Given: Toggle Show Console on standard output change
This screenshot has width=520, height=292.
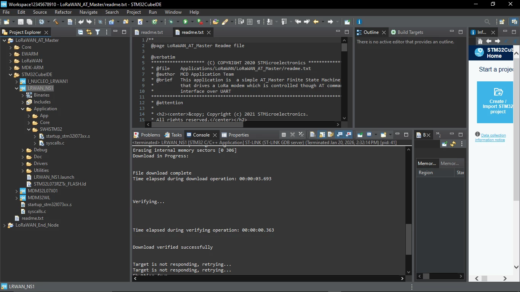Looking at the screenshot, I should pyautogui.click(x=340, y=135).
